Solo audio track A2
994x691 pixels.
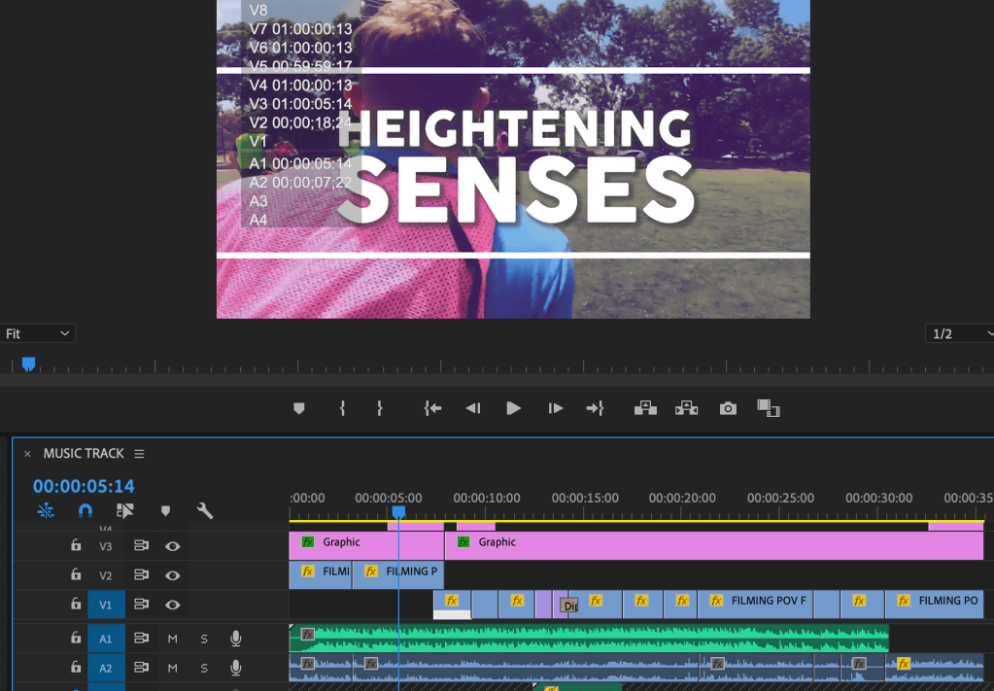click(204, 668)
